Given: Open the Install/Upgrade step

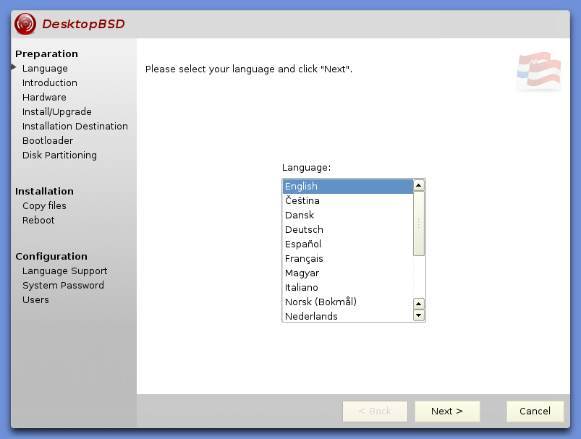Looking at the screenshot, I should point(56,111).
